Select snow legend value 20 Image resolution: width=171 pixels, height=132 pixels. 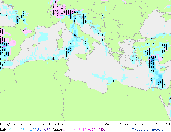tap(89, 130)
